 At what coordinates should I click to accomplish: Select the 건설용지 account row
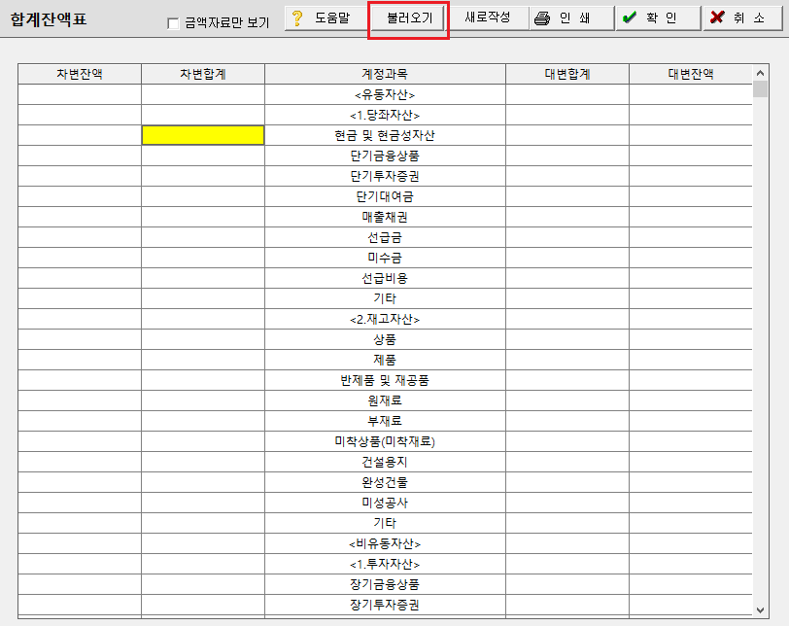click(385, 462)
